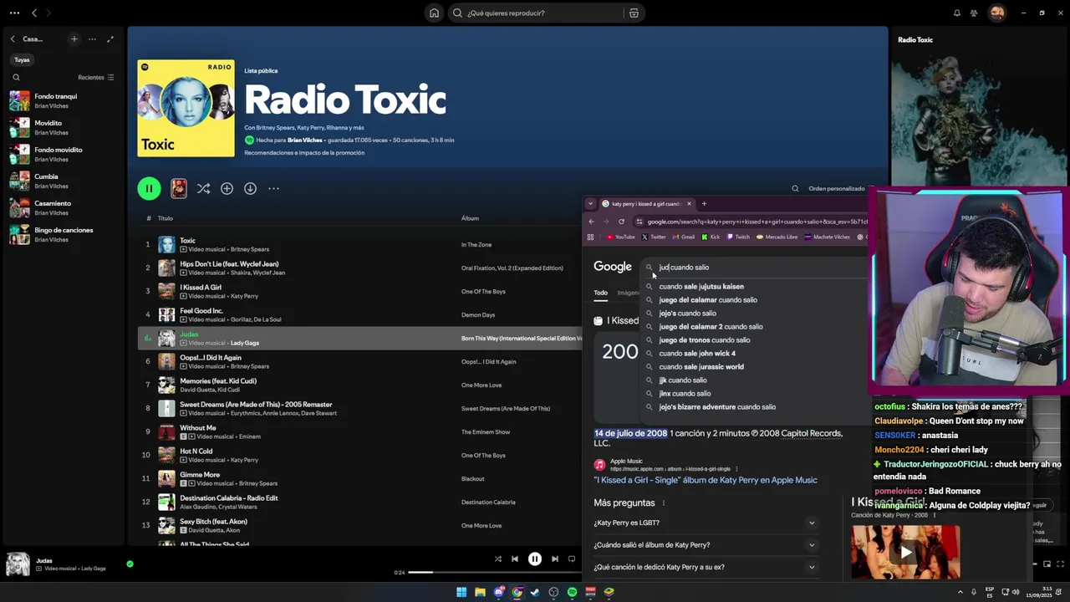Open Windows Start menu
The width and height of the screenshot is (1070, 602).
[461, 592]
